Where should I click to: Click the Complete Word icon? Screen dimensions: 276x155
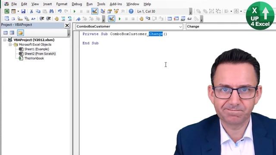coord(33,19)
